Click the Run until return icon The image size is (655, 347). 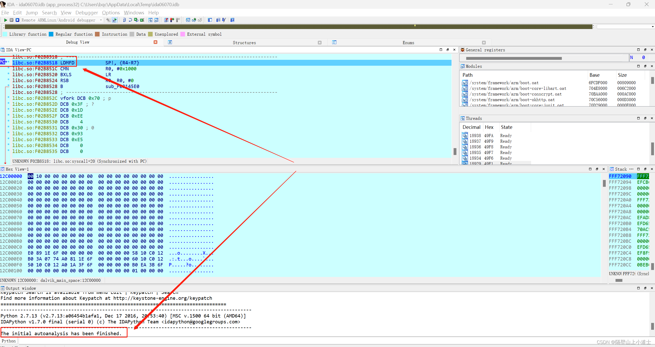pos(136,20)
